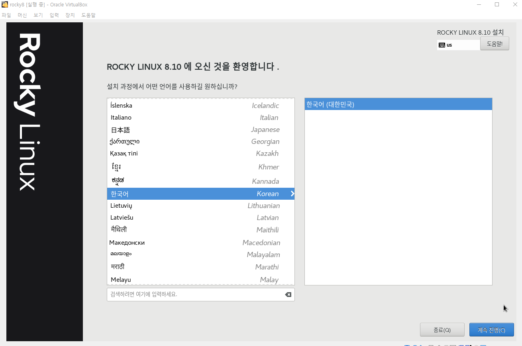522x346 pixels.
Task: Select 日本語 Japanese language
Action: click(x=201, y=130)
